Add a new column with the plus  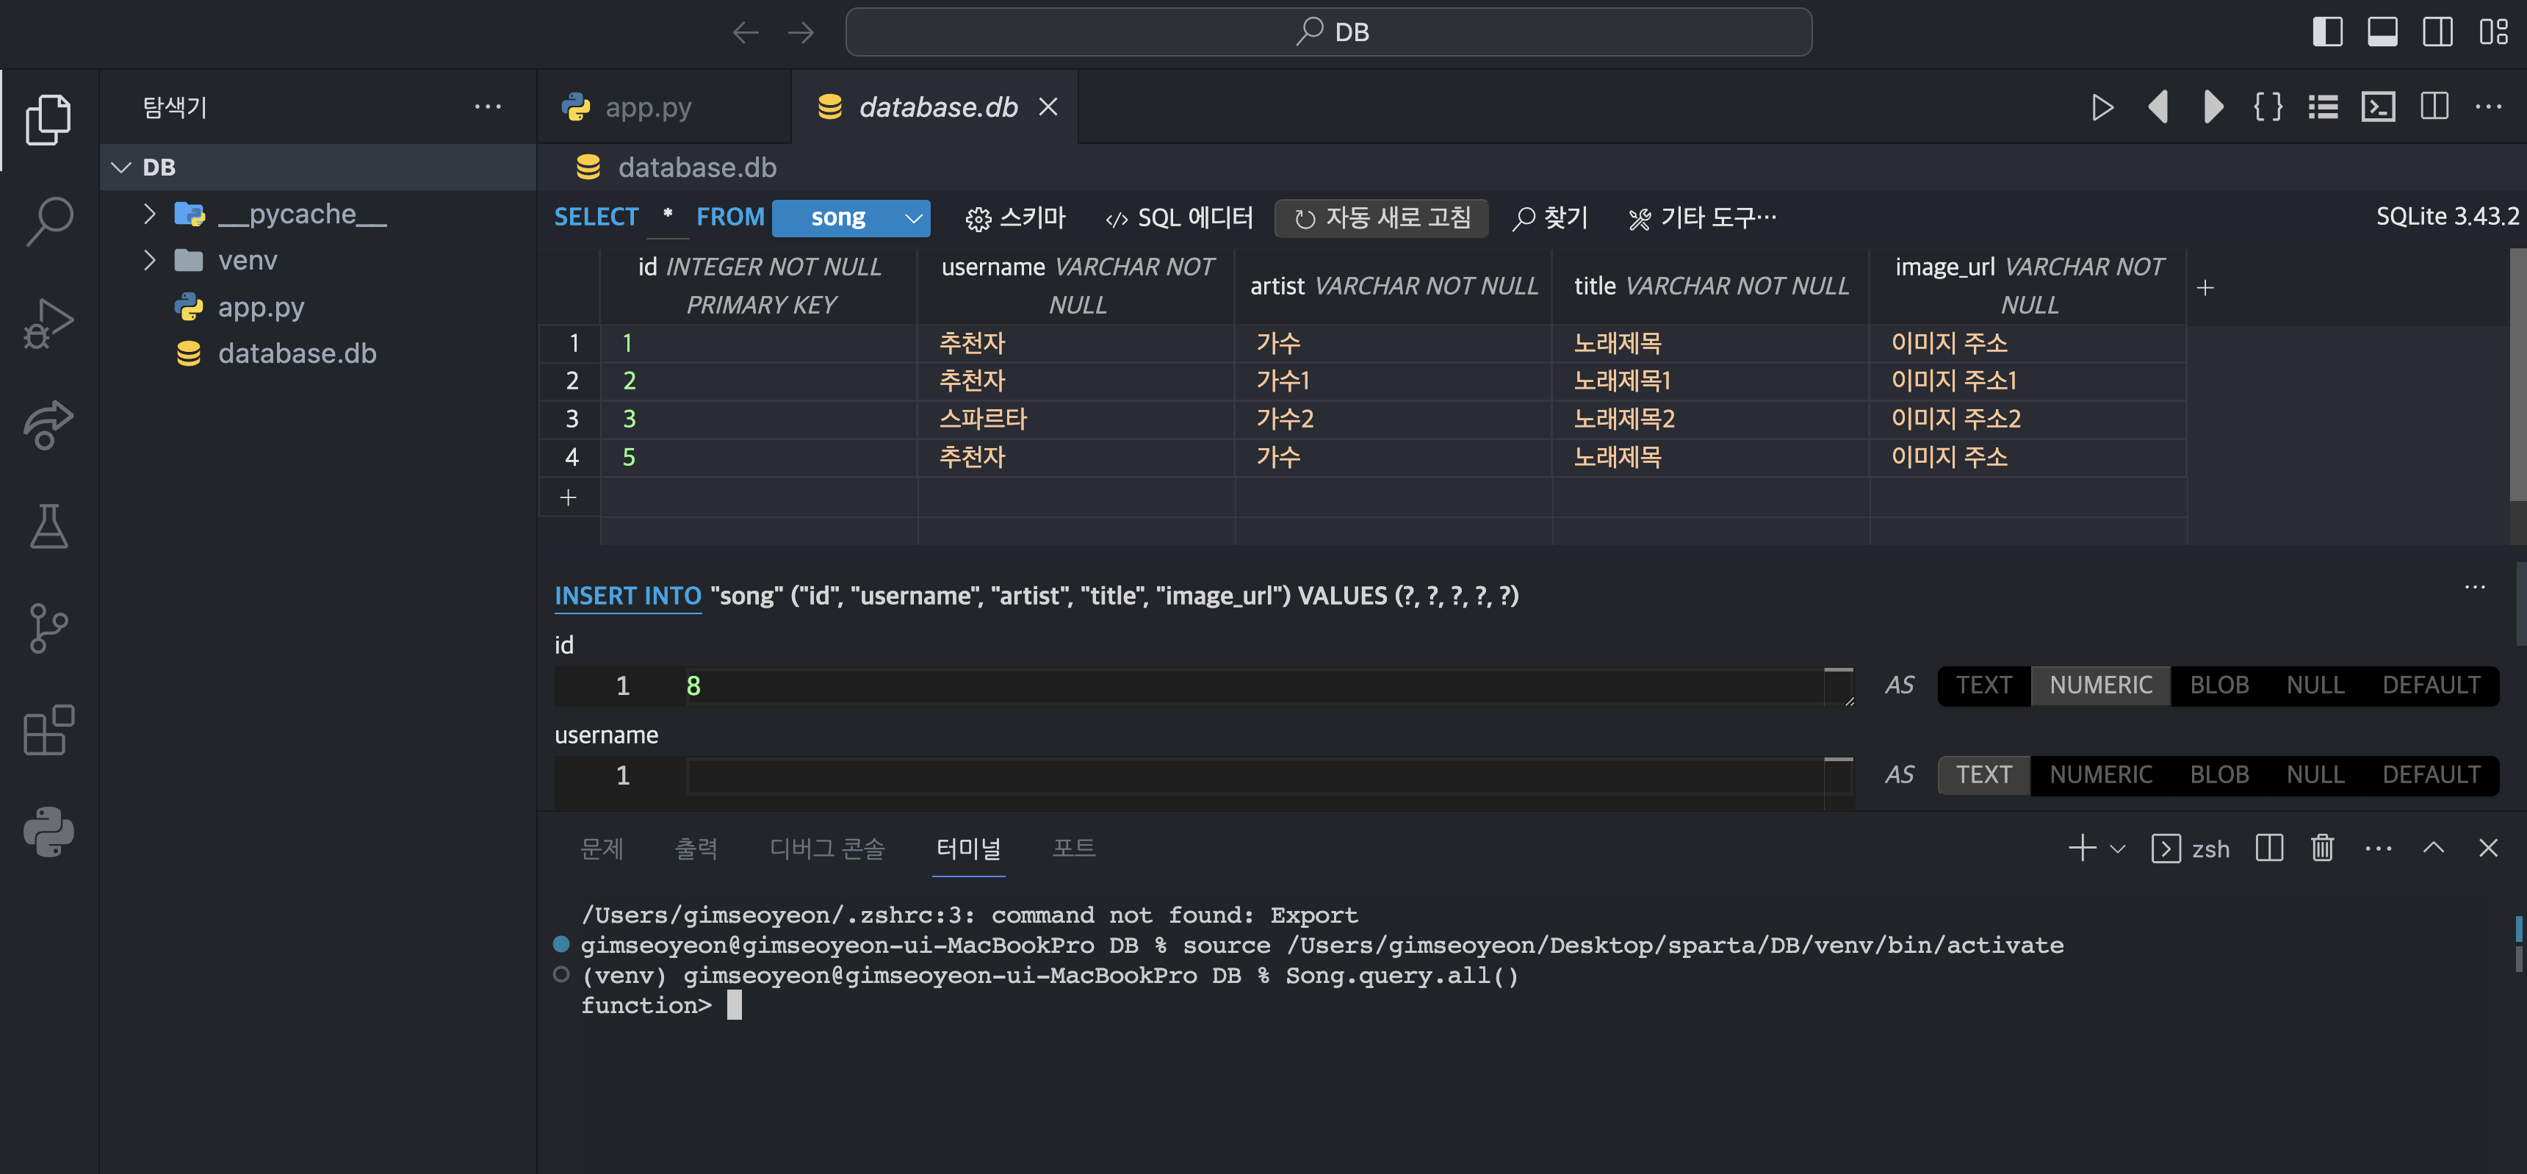click(2205, 287)
